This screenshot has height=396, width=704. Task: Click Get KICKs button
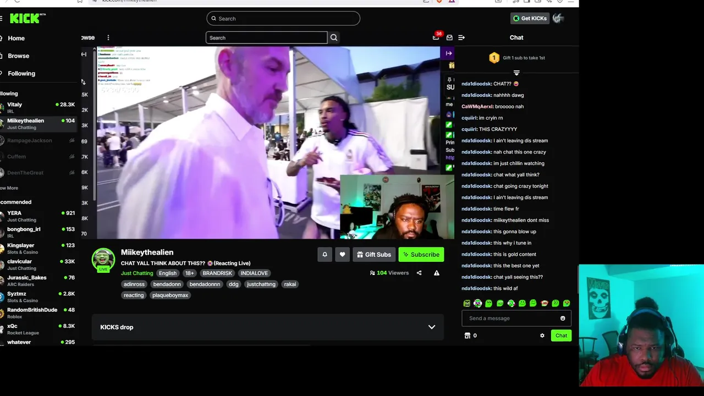pos(530,18)
